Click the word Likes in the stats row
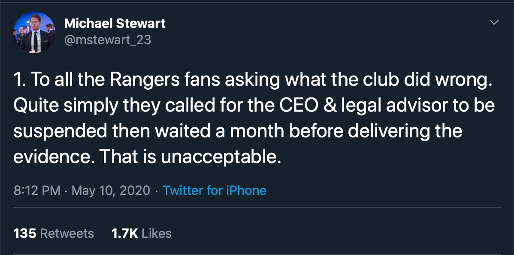This screenshot has height=255, width=514. [x=157, y=234]
